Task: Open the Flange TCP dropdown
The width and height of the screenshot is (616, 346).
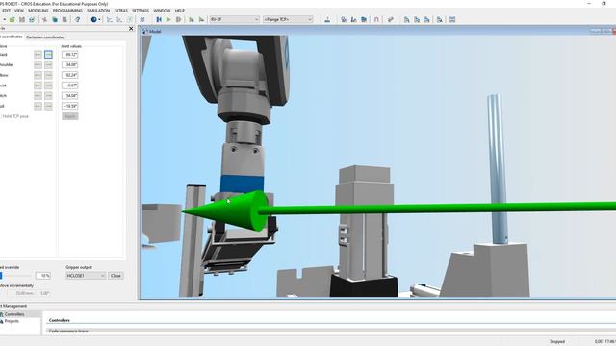Action: pyautogui.click(x=288, y=19)
